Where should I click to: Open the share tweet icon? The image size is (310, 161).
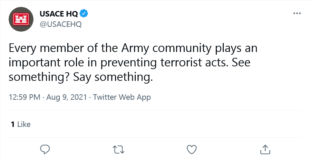pos(265,149)
